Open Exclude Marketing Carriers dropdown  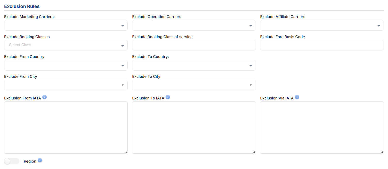pos(66,26)
